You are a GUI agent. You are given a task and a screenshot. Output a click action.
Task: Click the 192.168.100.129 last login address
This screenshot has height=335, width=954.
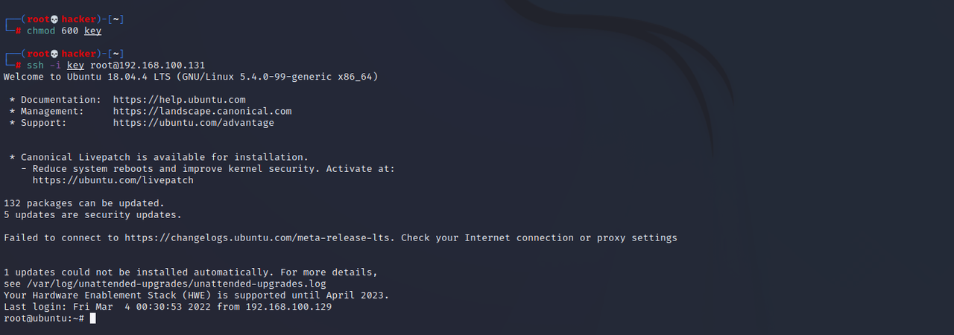pyautogui.click(x=288, y=307)
